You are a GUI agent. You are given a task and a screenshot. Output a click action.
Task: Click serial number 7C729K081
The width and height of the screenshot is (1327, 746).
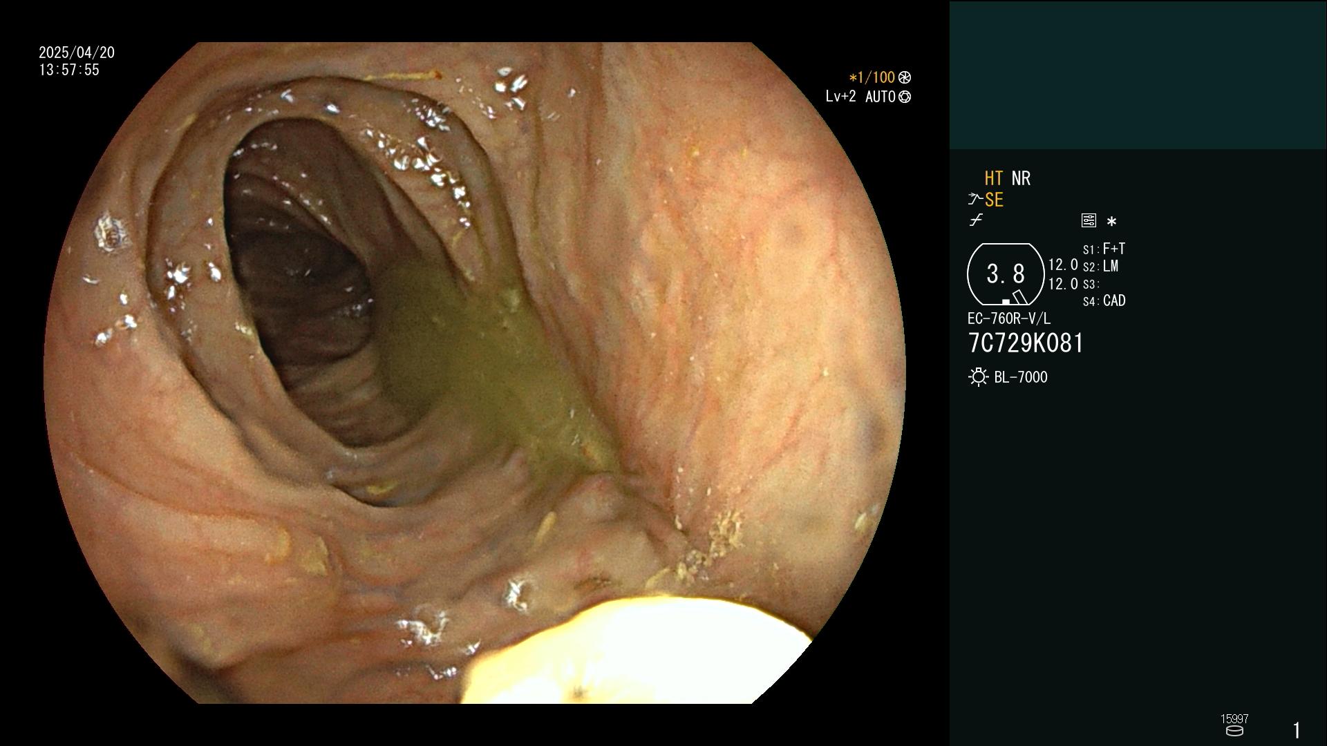point(1026,343)
